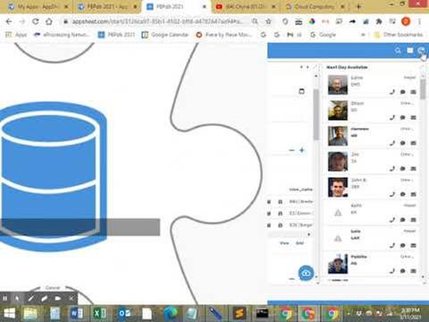Open the search icon in the blue app header
Image resolution: width=429 pixels, height=322 pixels.
point(398,50)
